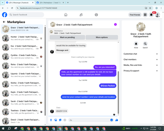The height and width of the screenshot is (131, 164).
Task: Open the Facebook home logo
Action: point(5,15)
